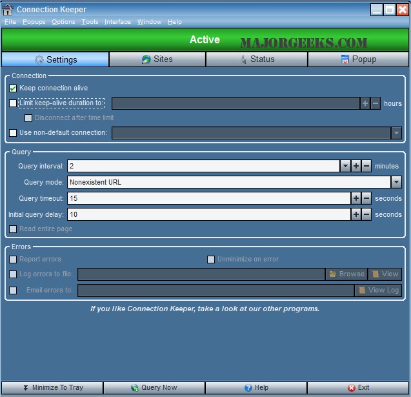Toggle Disconnect after time limit checkbox
Viewport: 411px width, 397px height.
click(28, 118)
